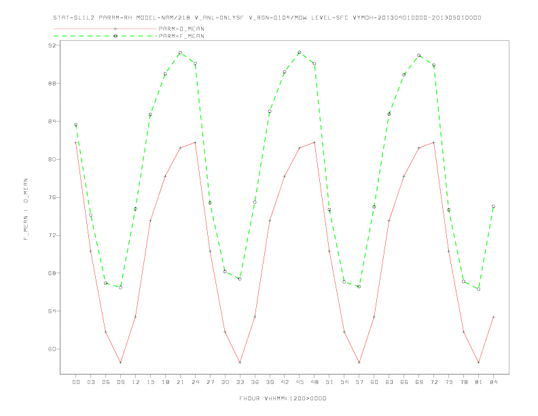Image resolution: width=538 pixels, height=416 pixels.
Task: Click the x-axis tick label 33
Action: [240, 382]
